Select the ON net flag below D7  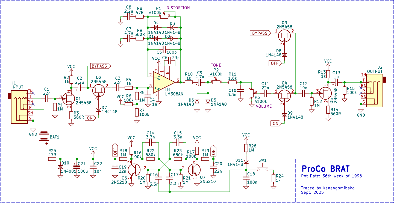coord(91,118)
